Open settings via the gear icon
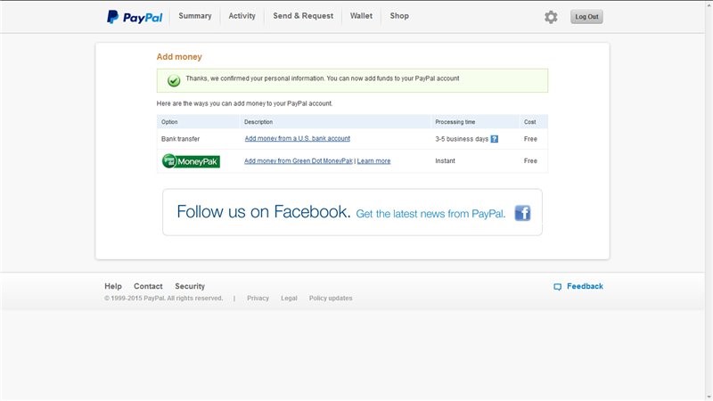Screen dimensions: 713x401 [x=551, y=17]
